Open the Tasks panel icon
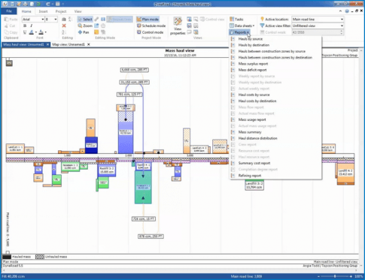 [236, 20]
